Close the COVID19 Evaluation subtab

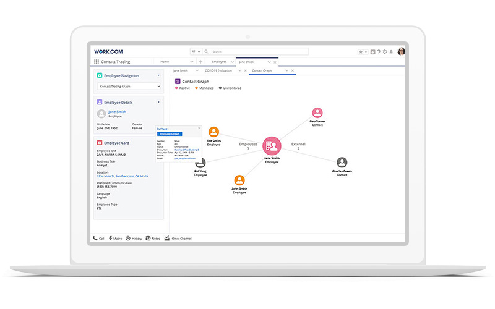[245, 70]
